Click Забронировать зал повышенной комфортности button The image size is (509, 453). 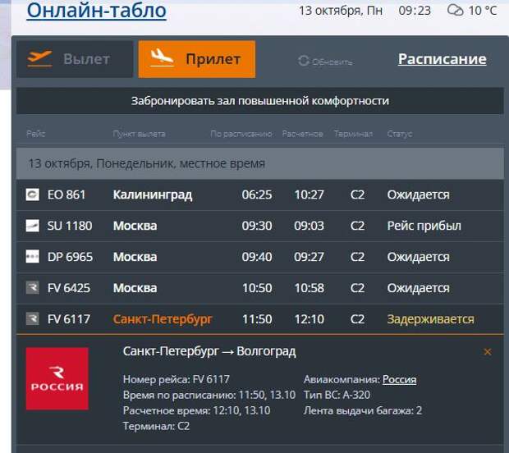click(x=259, y=101)
